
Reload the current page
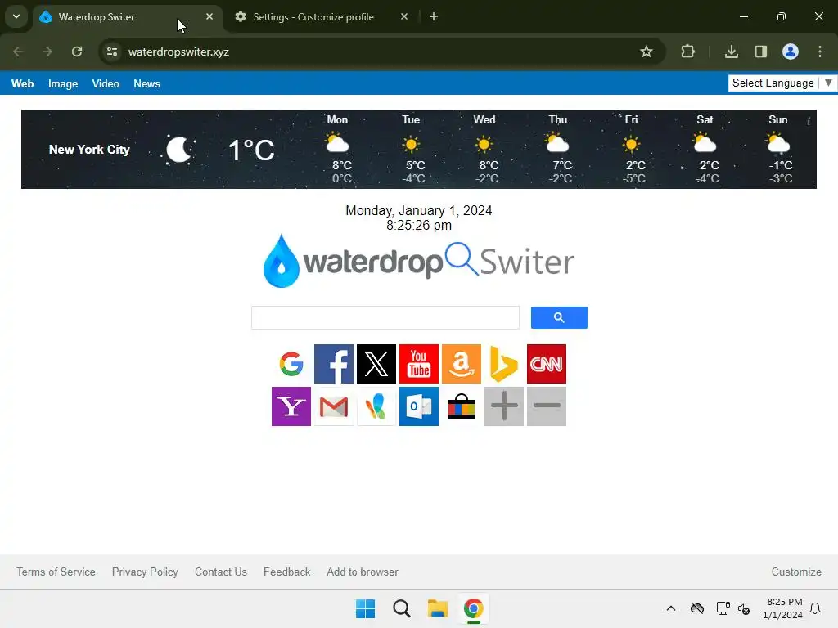coord(77,52)
